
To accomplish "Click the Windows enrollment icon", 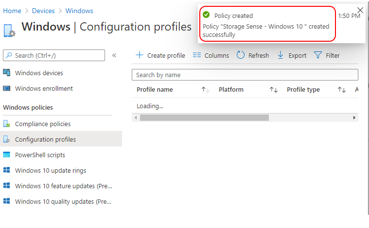I will click(7, 88).
